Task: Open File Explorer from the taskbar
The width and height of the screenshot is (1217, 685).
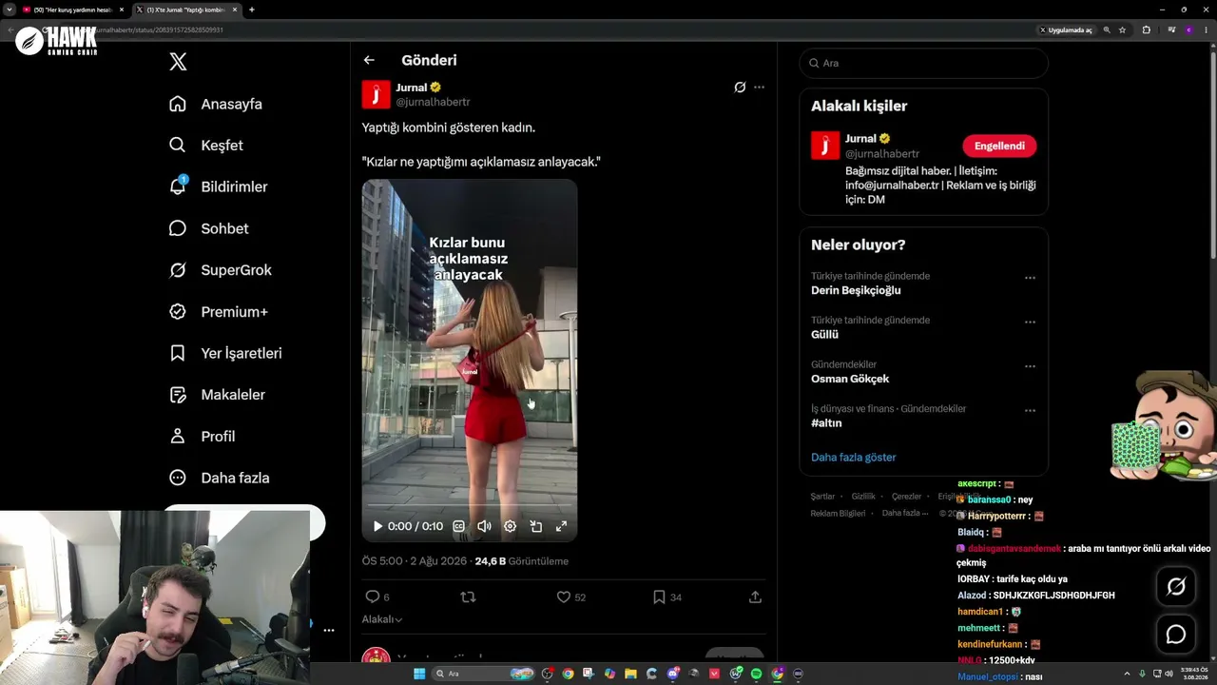Action: (630, 674)
